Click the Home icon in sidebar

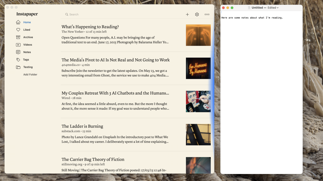click(18, 22)
